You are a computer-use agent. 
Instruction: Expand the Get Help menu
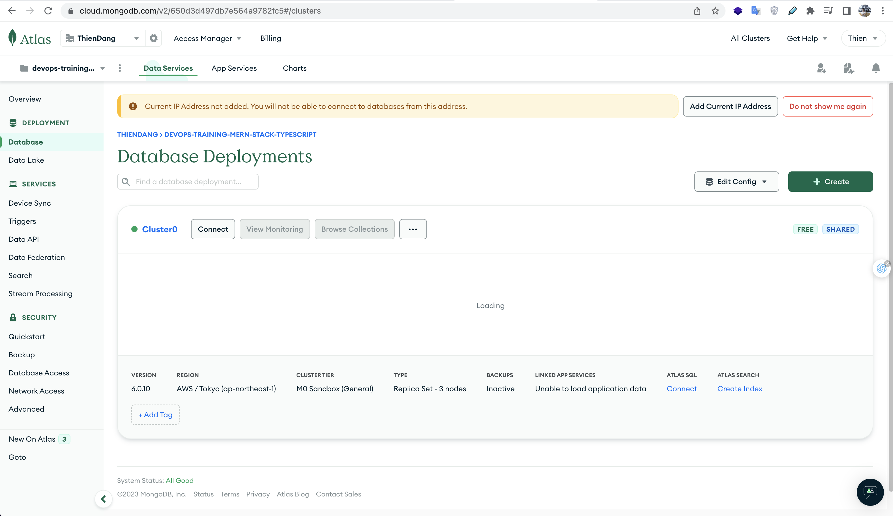pos(807,38)
